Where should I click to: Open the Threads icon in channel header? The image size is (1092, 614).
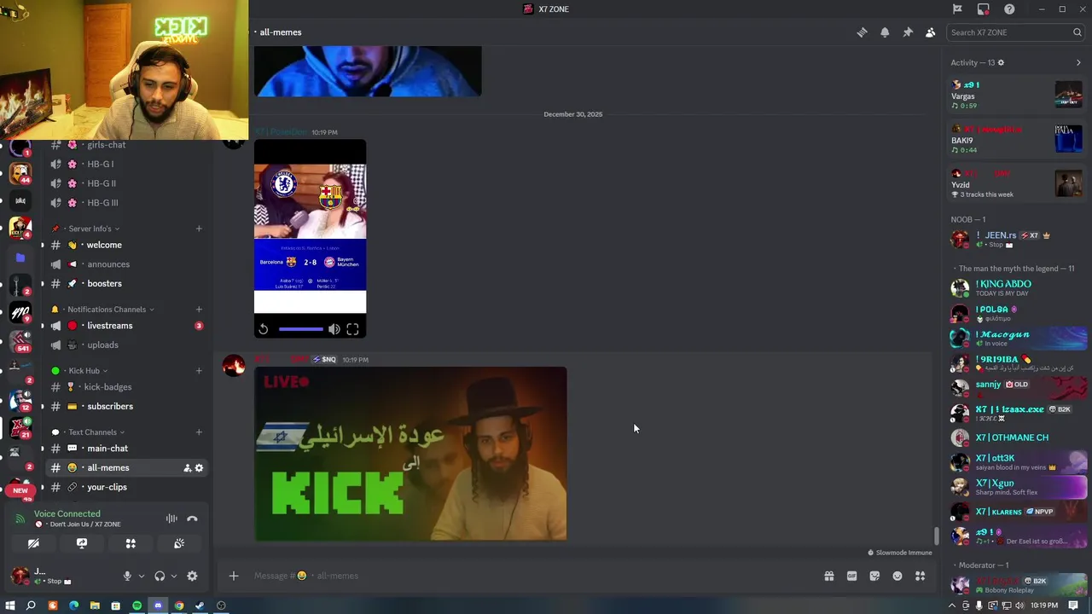(862, 32)
